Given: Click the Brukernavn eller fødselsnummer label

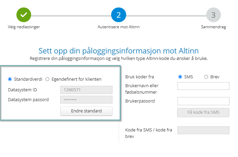Looking at the screenshot, I should coord(142,89).
